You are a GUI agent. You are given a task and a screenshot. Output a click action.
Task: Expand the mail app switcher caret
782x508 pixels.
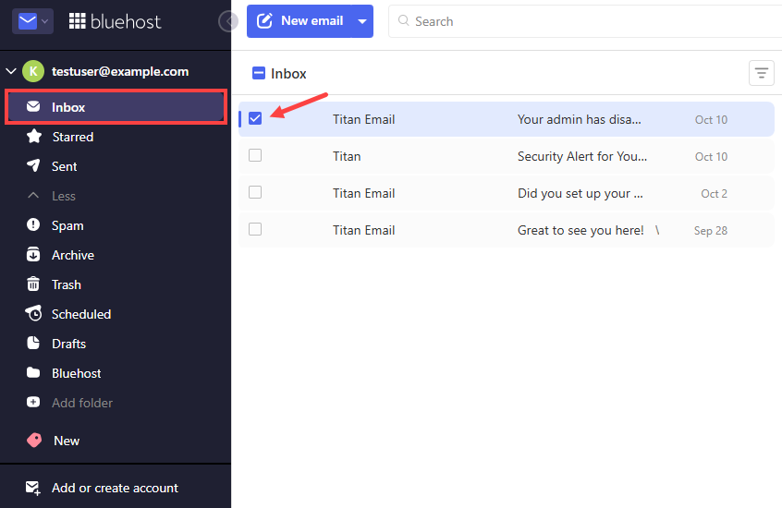click(x=45, y=21)
